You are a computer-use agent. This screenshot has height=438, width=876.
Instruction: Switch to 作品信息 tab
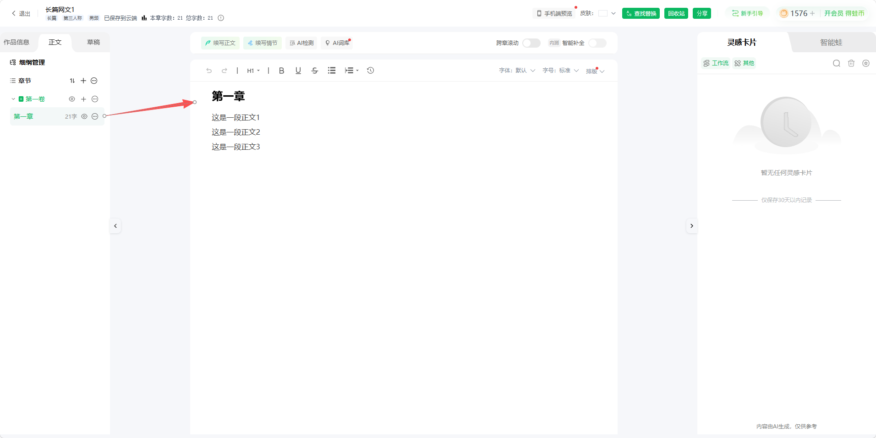click(x=16, y=42)
